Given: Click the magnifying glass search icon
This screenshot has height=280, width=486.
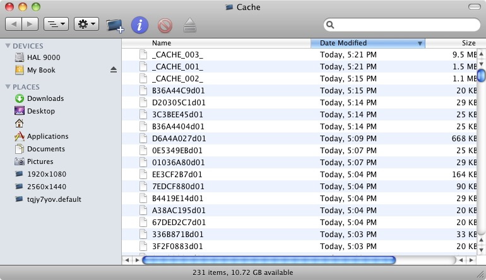Looking at the screenshot, I should click(330, 25).
